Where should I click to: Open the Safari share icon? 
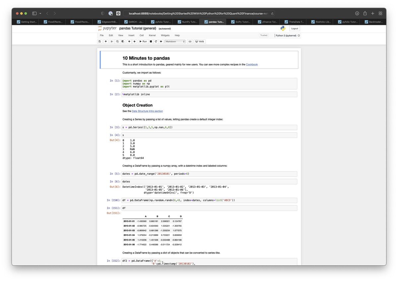(365, 13)
